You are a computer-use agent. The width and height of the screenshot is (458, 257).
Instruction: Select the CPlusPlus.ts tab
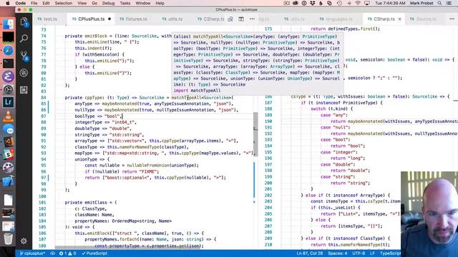point(91,19)
